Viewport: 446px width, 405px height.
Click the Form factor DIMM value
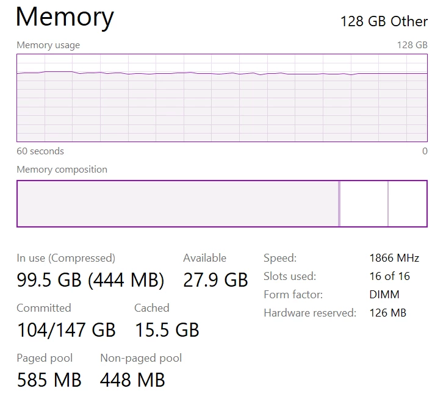(x=384, y=295)
